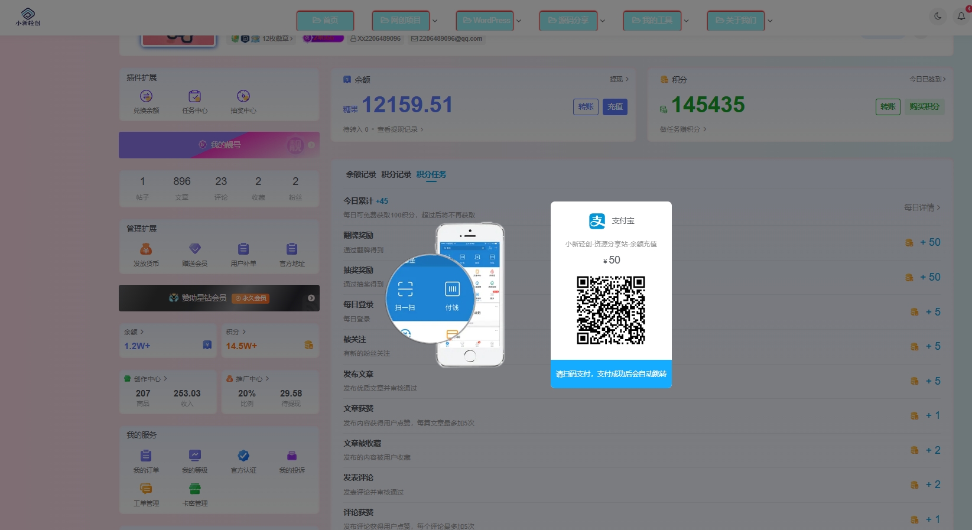Open notifications via the bell icon

pos(961,17)
